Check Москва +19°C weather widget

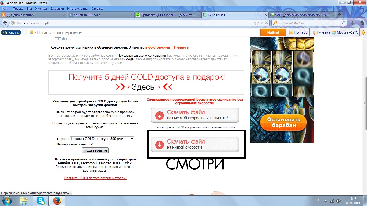pos(345,32)
